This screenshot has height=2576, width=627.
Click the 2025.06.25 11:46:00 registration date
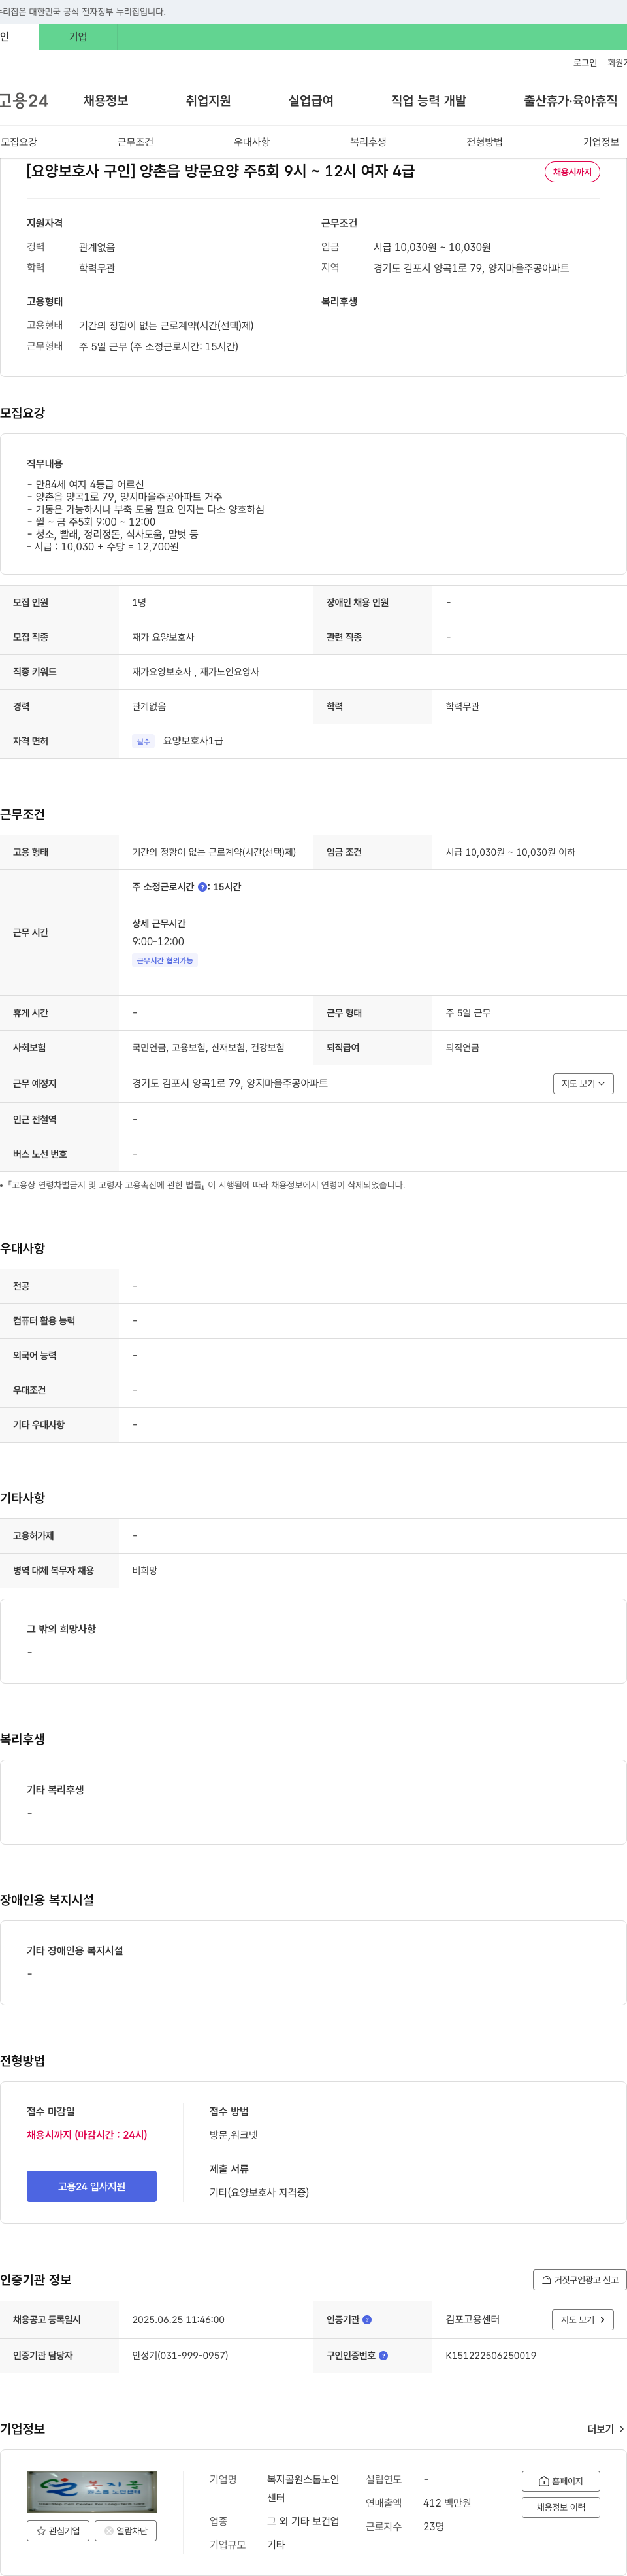[178, 2320]
